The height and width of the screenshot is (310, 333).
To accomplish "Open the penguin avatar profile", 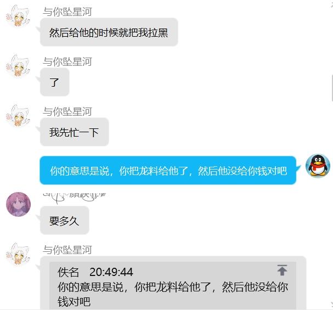I will point(318,166).
